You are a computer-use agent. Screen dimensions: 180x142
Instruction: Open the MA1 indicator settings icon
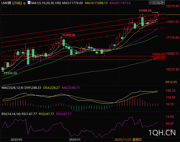point(29,3)
